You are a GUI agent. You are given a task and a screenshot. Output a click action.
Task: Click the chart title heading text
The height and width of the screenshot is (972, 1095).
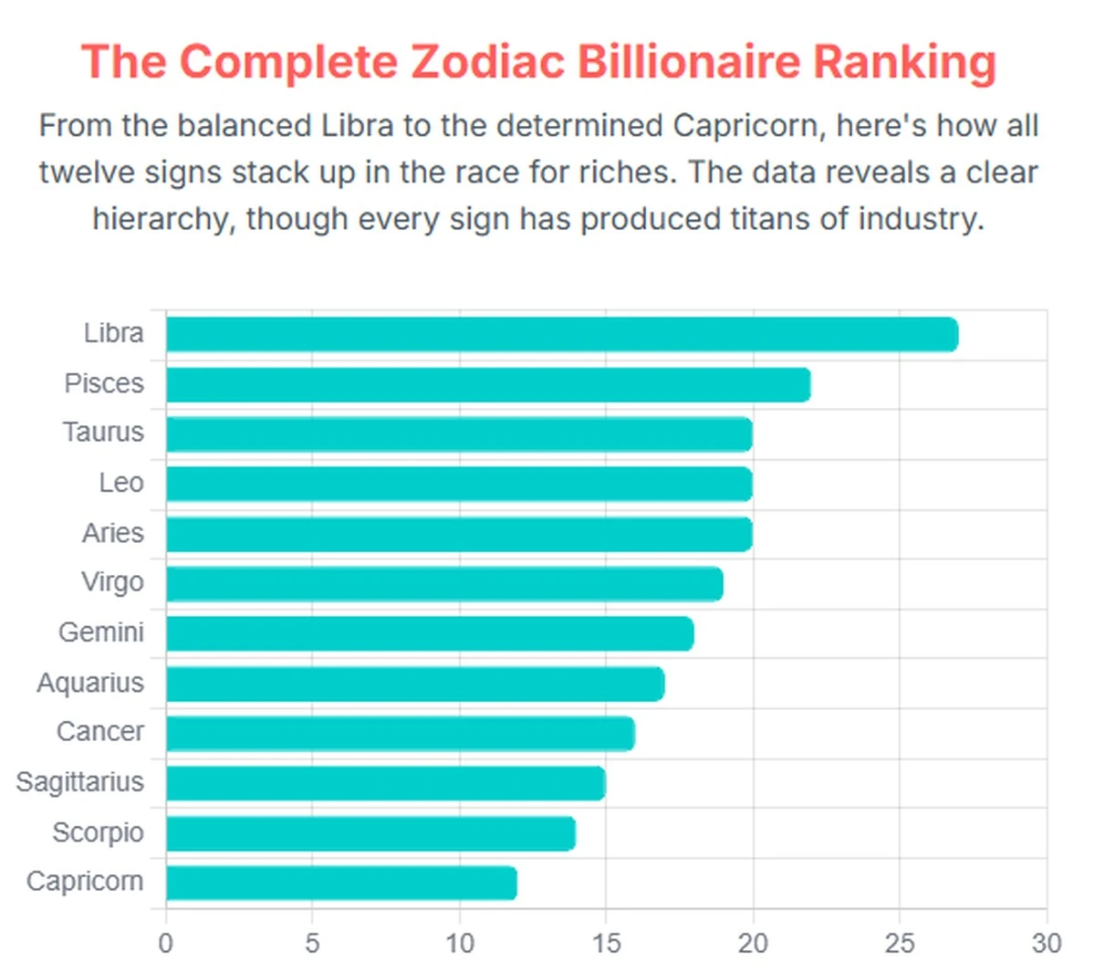[x=538, y=62]
